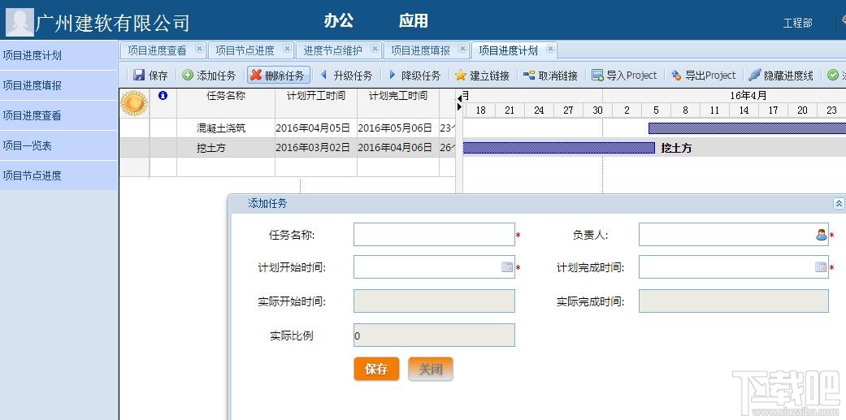This screenshot has height=420, width=846.
Task: Click the 负责人 input field
Action: pyautogui.click(x=734, y=235)
